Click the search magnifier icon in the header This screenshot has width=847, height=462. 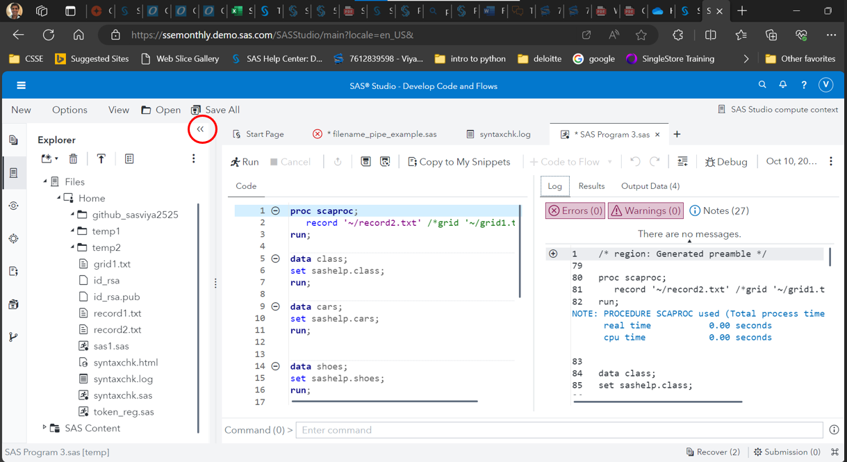[x=762, y=85]
